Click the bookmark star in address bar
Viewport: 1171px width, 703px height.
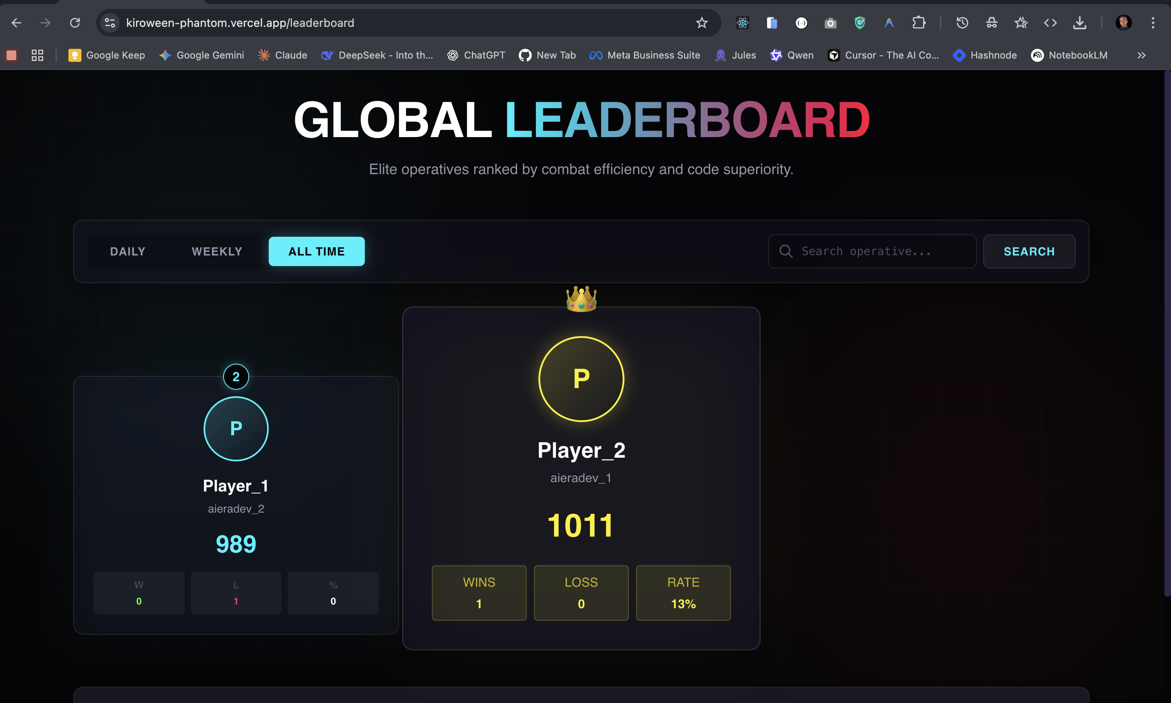point(702,23)
